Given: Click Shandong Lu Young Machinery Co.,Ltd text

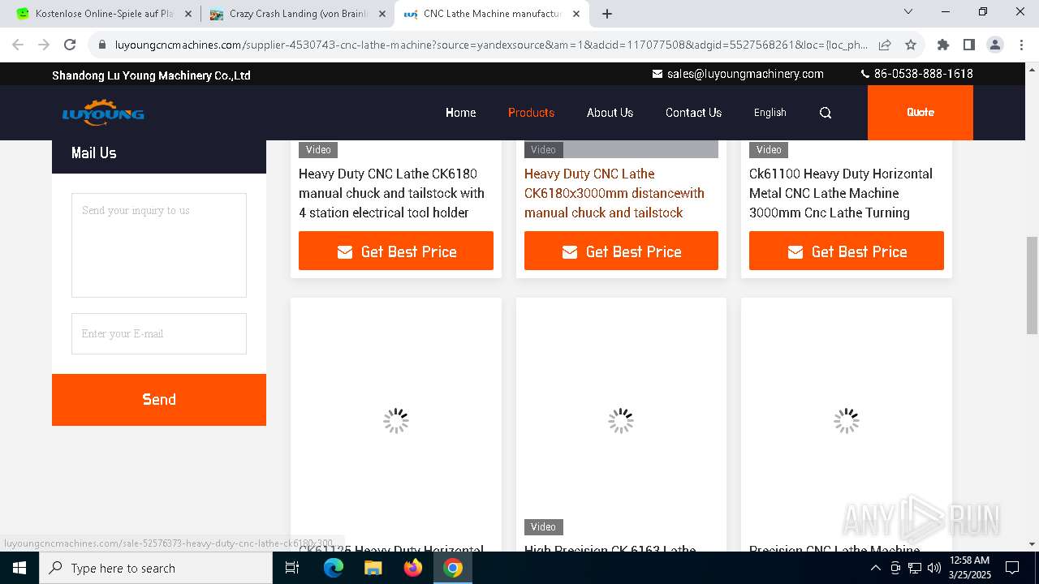Looking at the screenshot, I should [151, 75].
